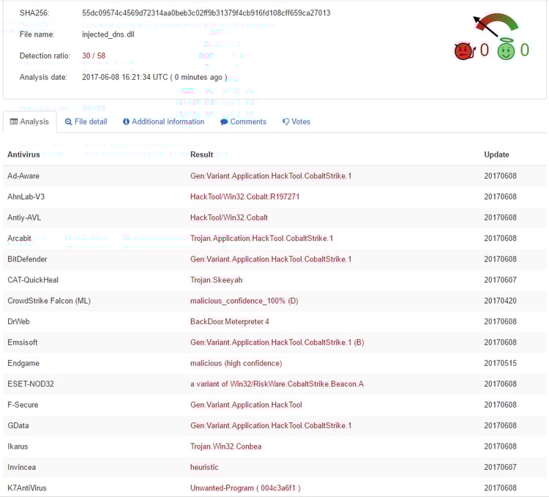Click the info icon on Additional information tab

coord(126,122)
